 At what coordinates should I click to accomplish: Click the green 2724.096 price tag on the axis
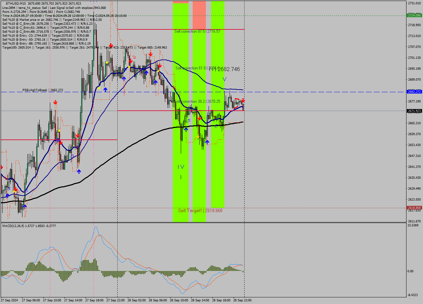(x=414, y=16)
